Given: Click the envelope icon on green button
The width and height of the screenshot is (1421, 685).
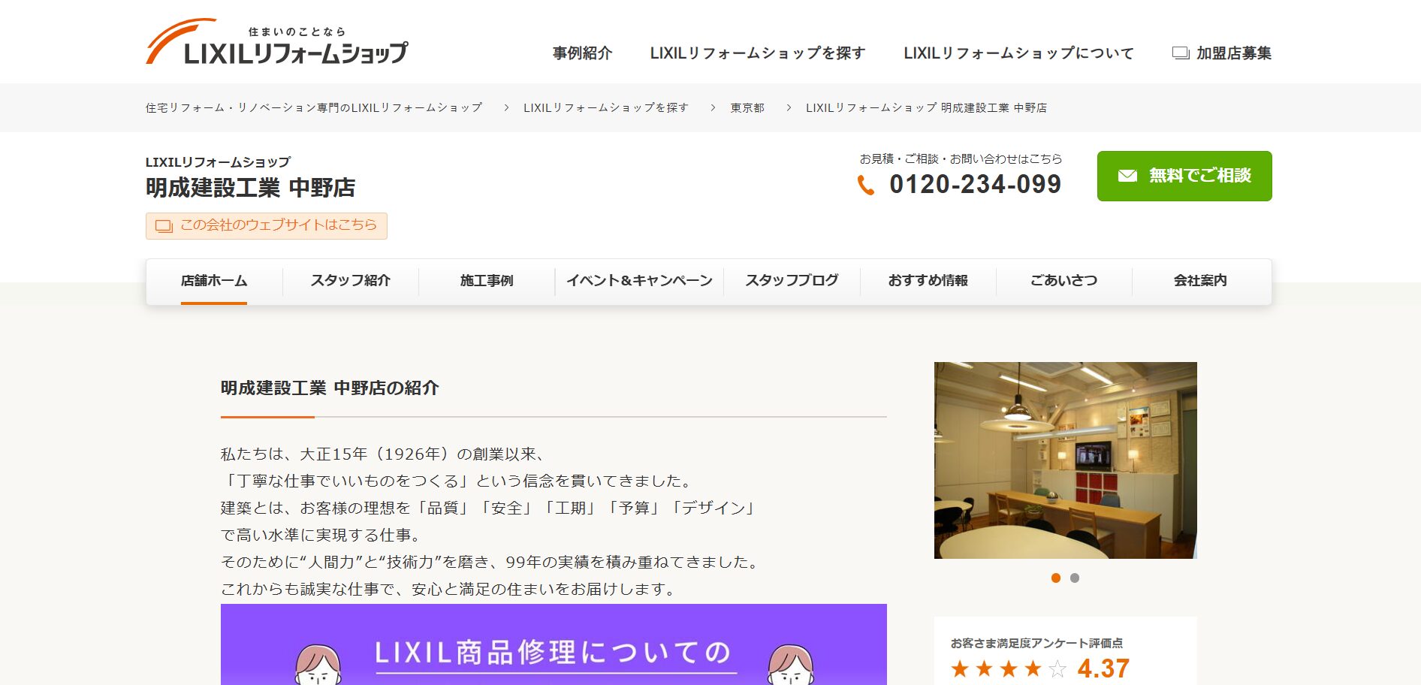Looking at the screenshot, I should [x=1127, y=176].
